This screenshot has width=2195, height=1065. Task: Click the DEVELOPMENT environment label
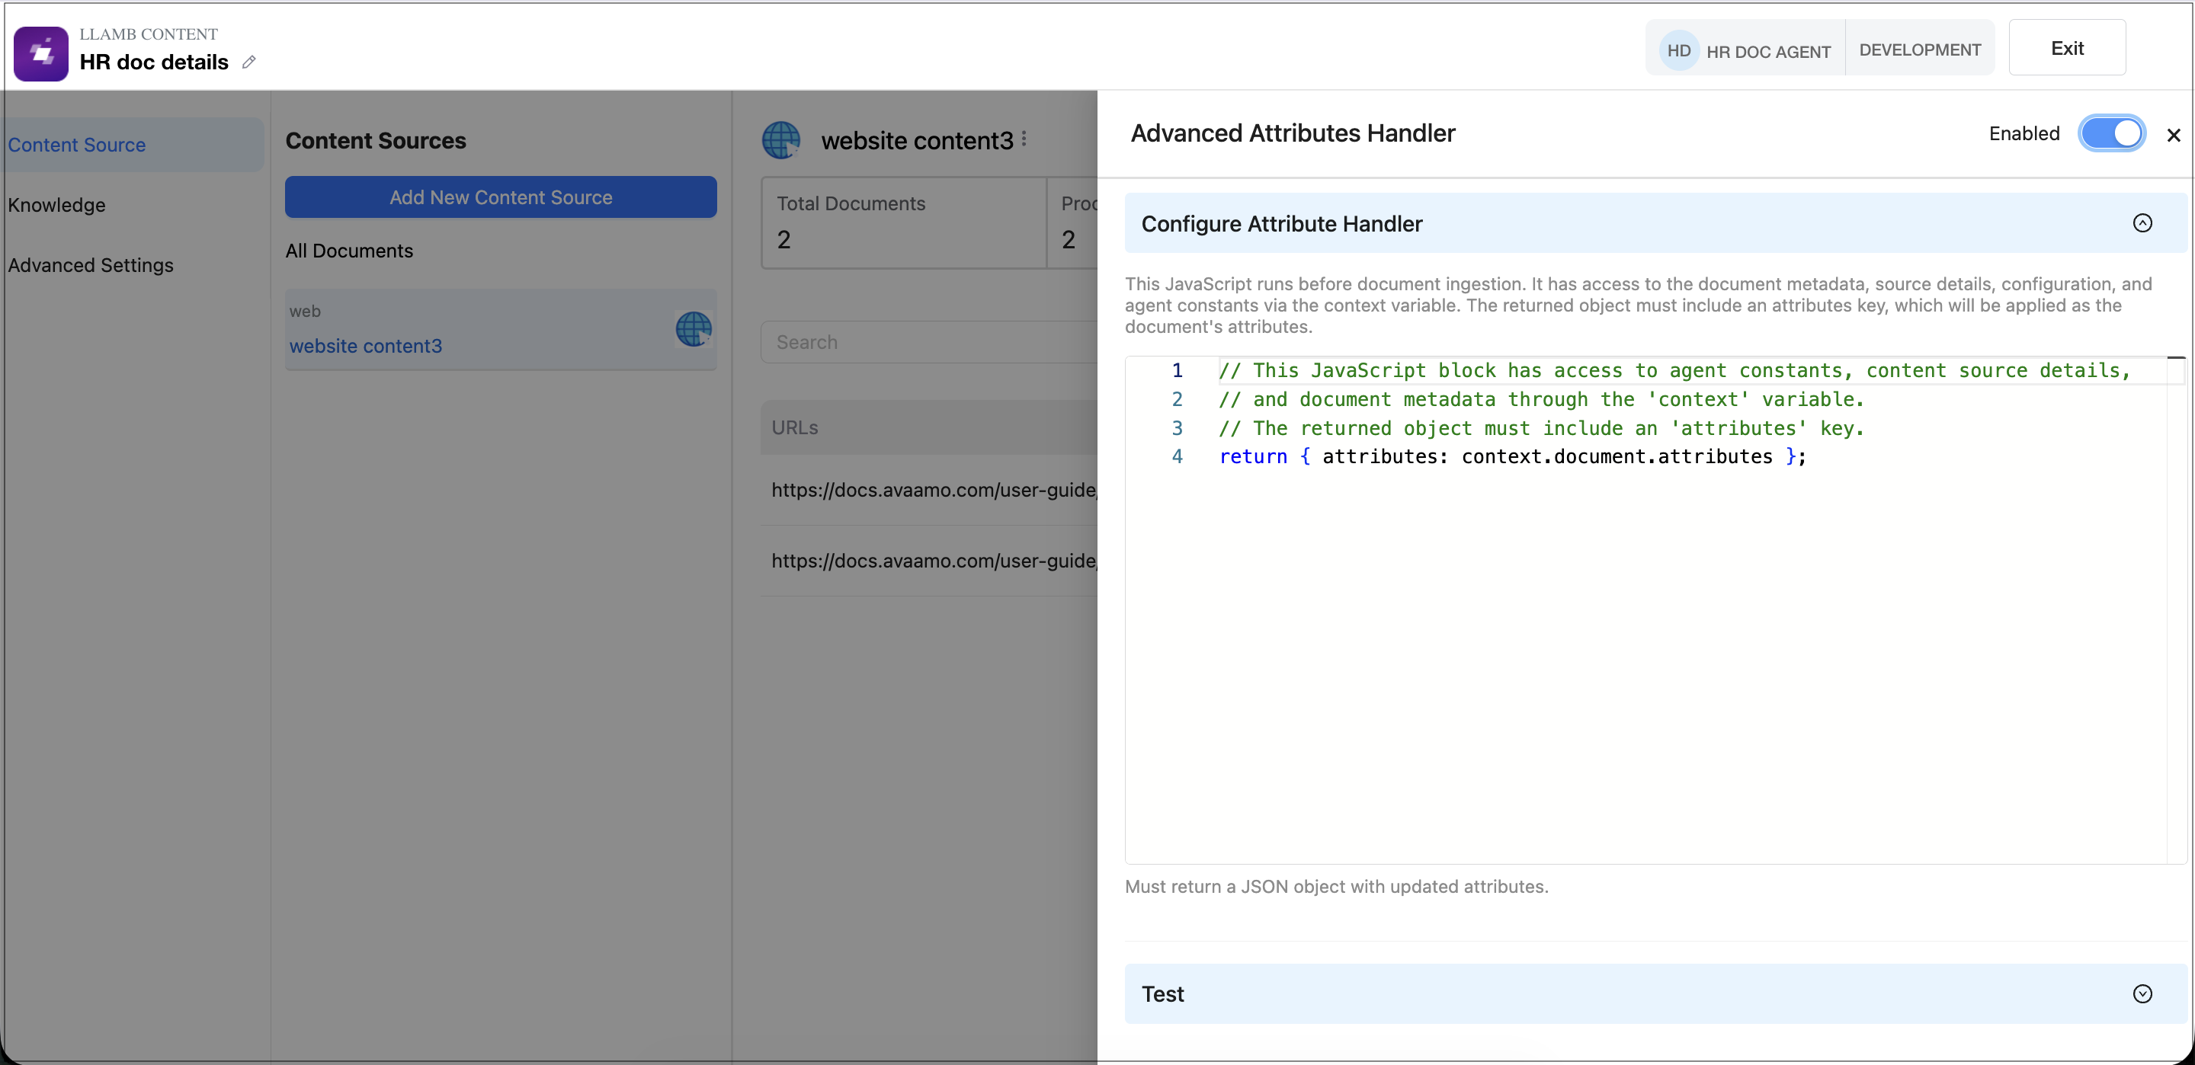(x=1919, y=50)
